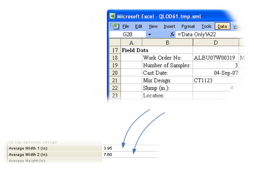The image size is (254, 169).
Task: Click the formula bar containing ='Data Only'!A22
Action: 206,35
